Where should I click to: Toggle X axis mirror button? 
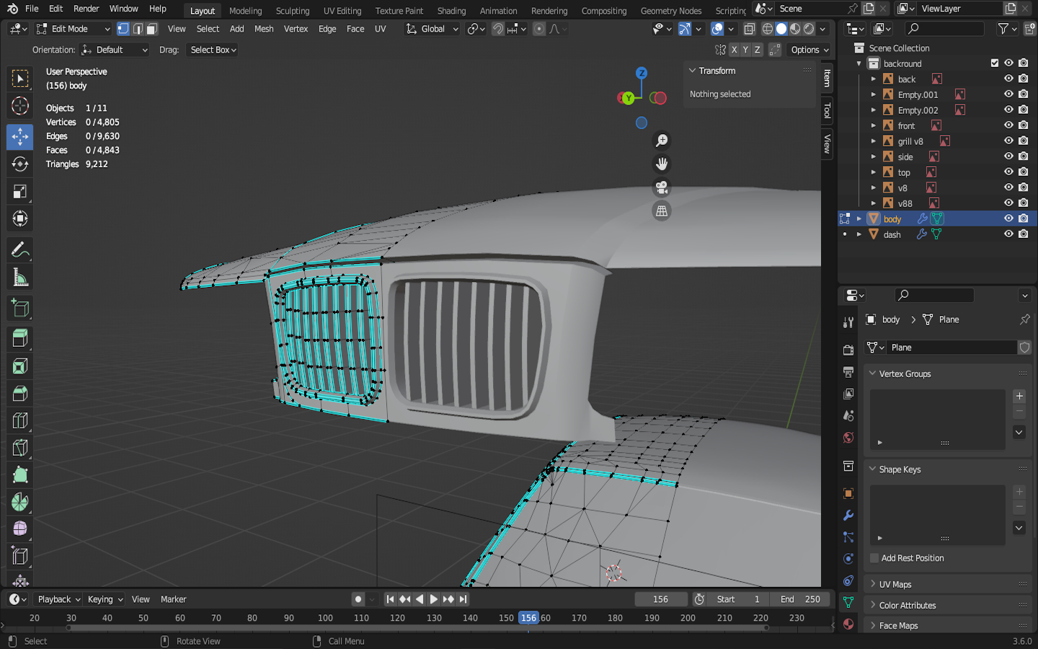click(x=734, y=50)
